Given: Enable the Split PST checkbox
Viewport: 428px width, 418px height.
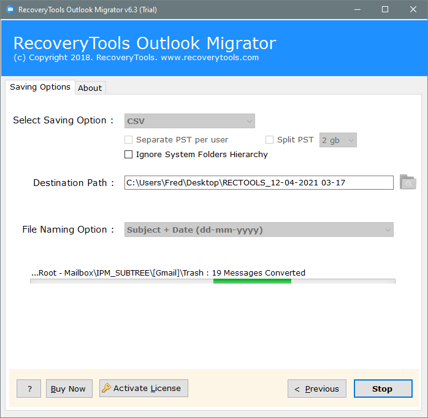Looking at the screenshot, I should (269, 139).
